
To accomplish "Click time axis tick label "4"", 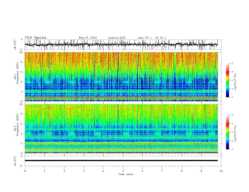I will pos(103,171).
